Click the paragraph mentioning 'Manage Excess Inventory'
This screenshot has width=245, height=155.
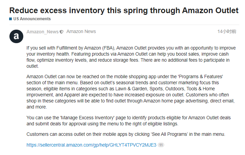point(129,121)
